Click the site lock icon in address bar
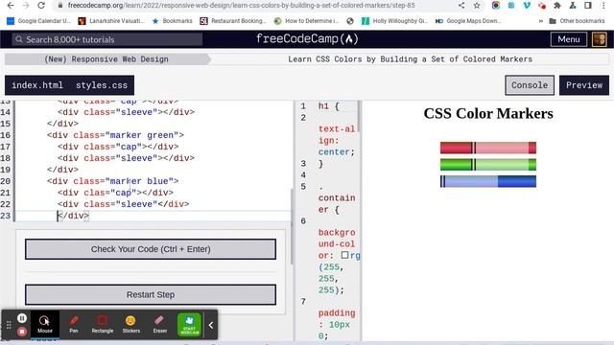The image size is (614, 345). [x=59, y=6]
